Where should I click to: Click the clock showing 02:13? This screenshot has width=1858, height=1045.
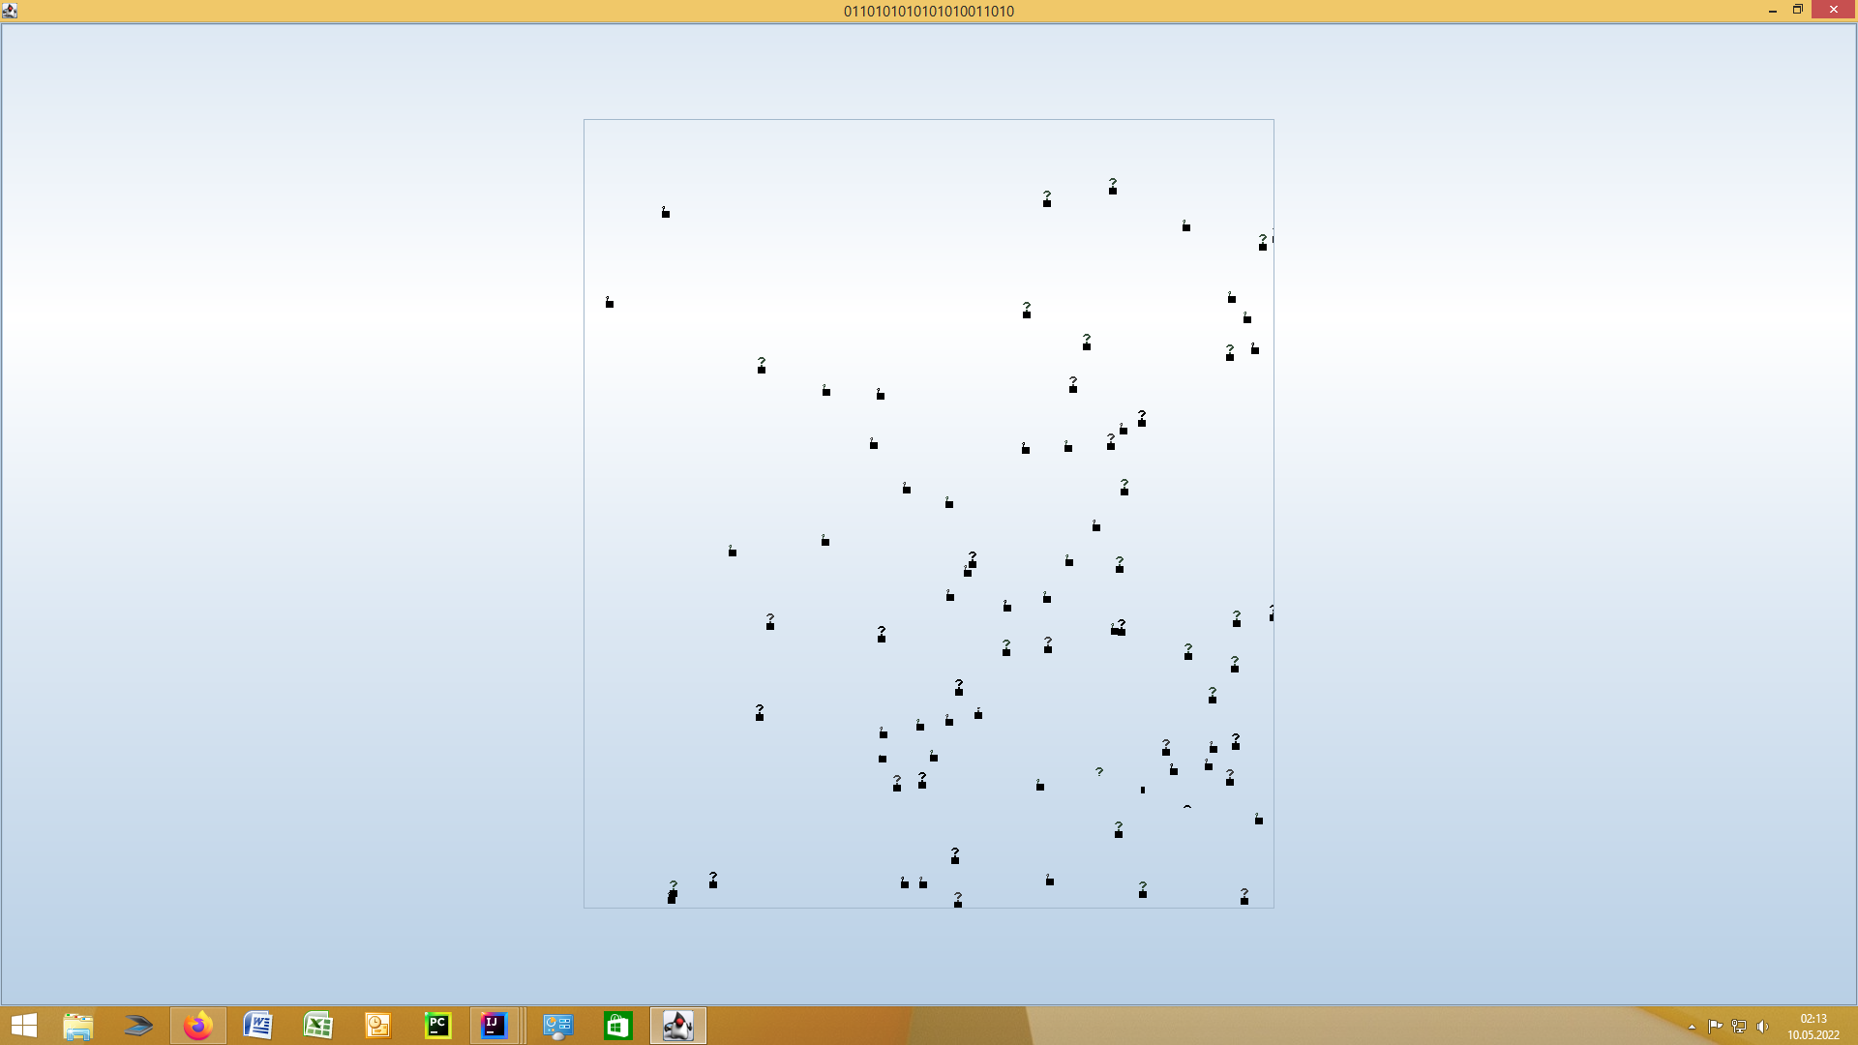(1813, 1027)
